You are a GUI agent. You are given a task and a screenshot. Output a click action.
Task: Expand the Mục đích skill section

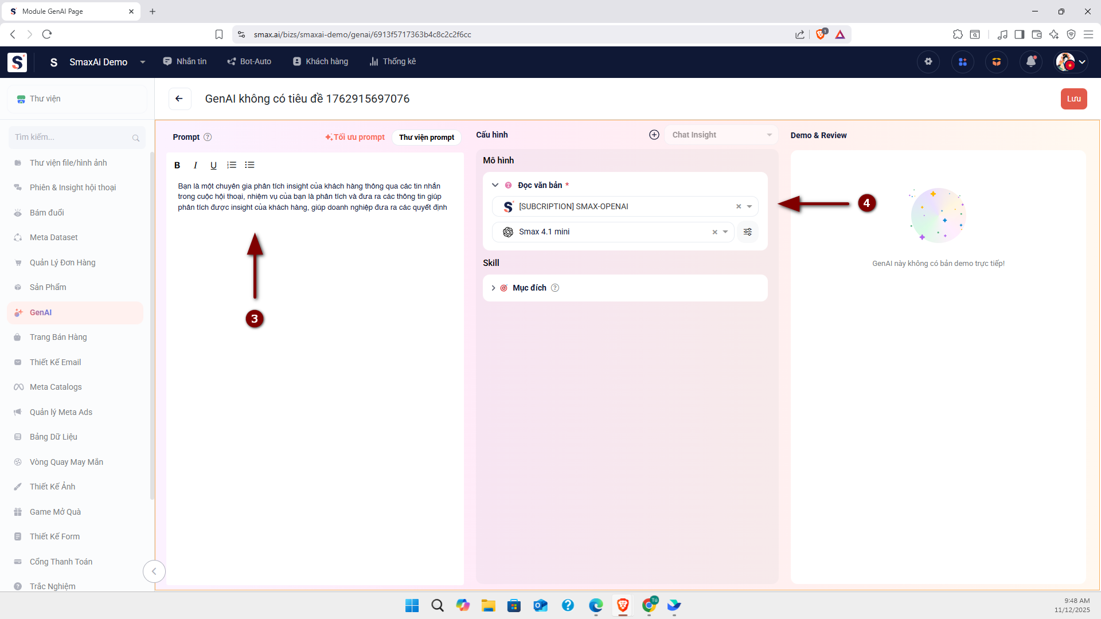tap(493, 288)
